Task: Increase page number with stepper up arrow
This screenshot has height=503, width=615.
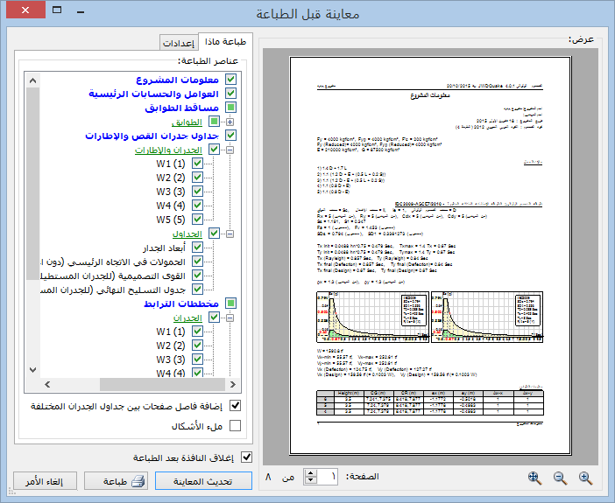Action: click(311, 472)
